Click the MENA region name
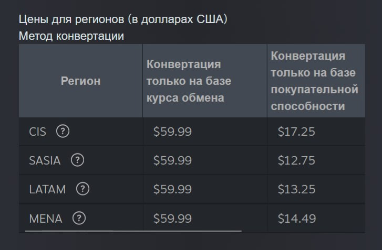382x250 pixels. pos(46,219)
